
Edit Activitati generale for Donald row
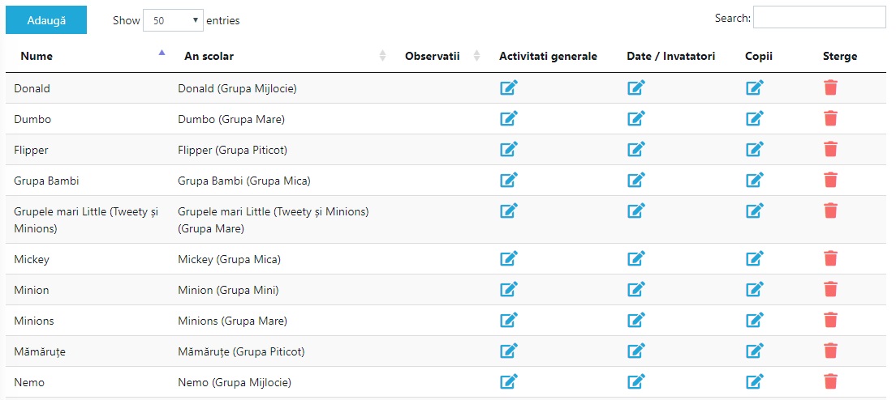pos(509,87)
